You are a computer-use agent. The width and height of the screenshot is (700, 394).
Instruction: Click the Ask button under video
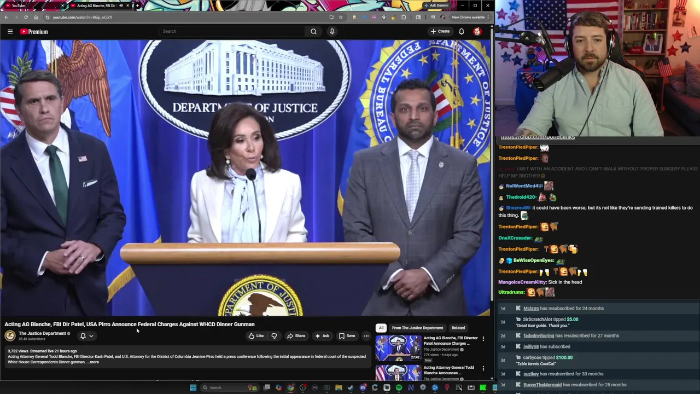click(322, 336)
